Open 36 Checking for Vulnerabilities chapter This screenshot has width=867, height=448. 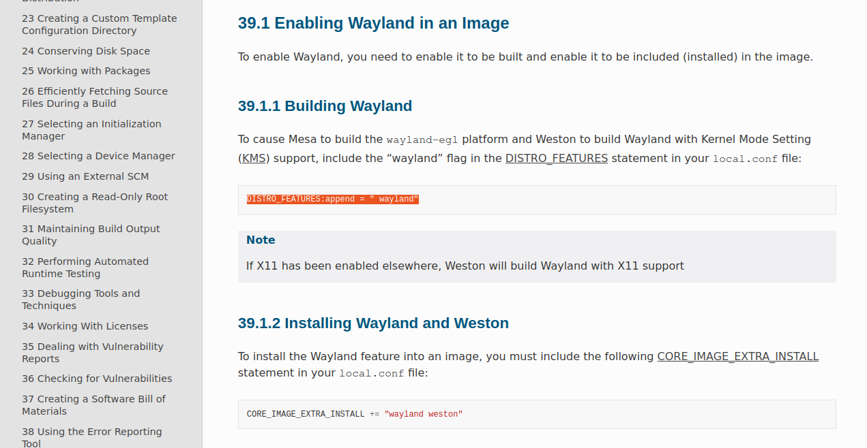pos(97,379)
